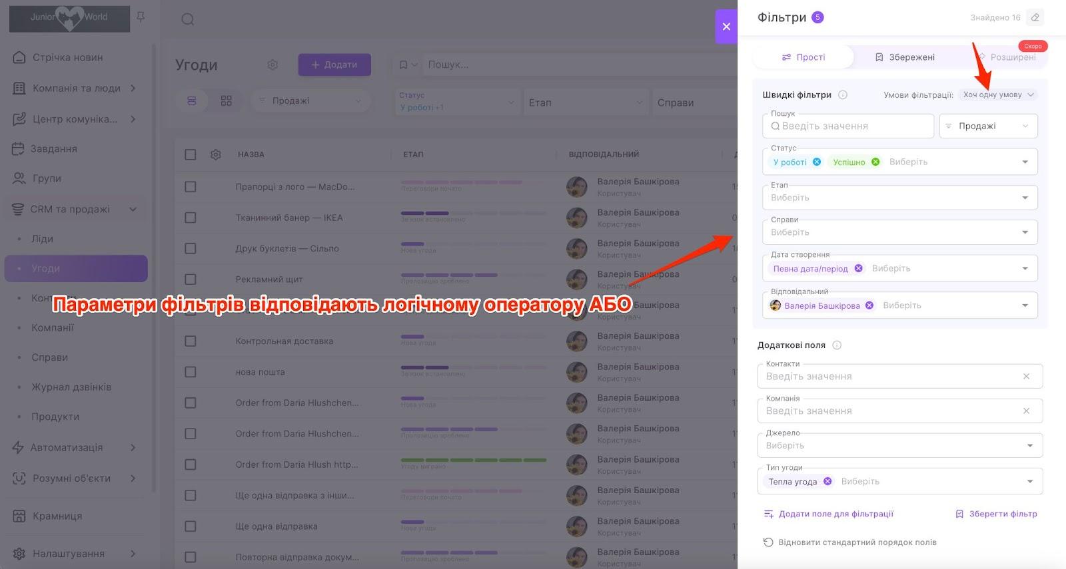The height and width of the screenshot is (569, 1066).
Task: Check the 'нова пошта' row
Action: (x=191, y=372)
